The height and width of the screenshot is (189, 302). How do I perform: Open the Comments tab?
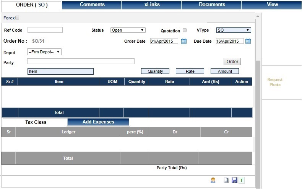tap(92, 5)
